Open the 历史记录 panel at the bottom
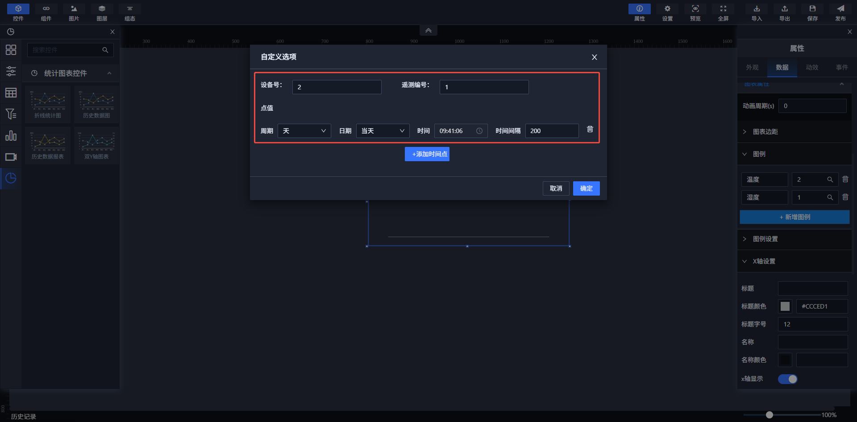 24,417
